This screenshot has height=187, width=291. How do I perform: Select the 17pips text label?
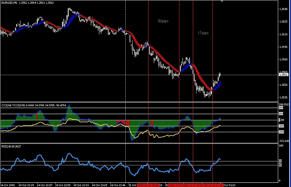(203, 33)
